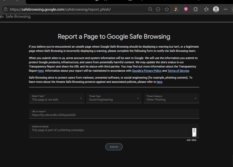The height and width of the screenshot is (167, 233).
Task: Open the Favorites list icon
Action: (x=206, y=9)
